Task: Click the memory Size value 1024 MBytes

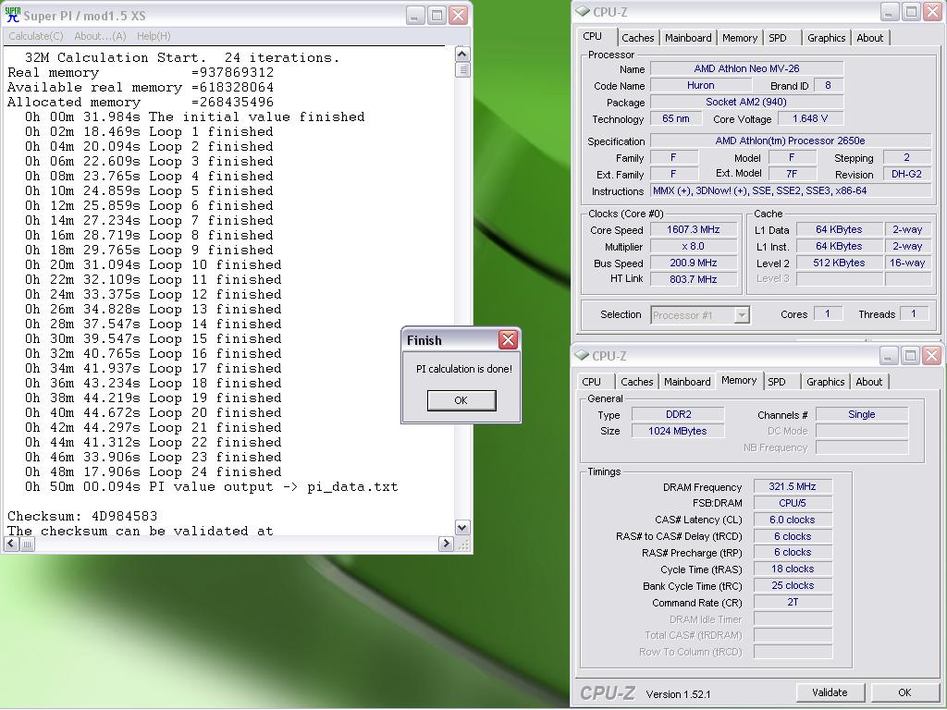Action: point(678,431)
